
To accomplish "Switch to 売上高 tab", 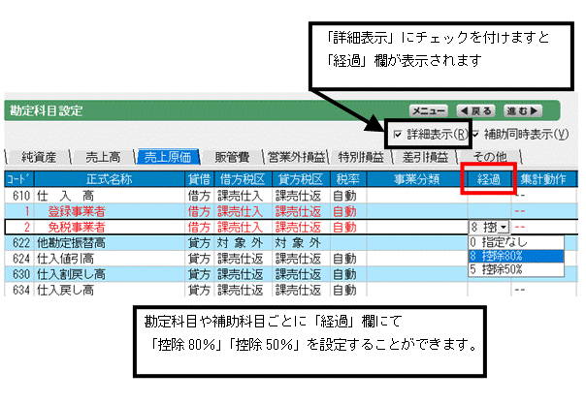I will (x=103, y=157).
